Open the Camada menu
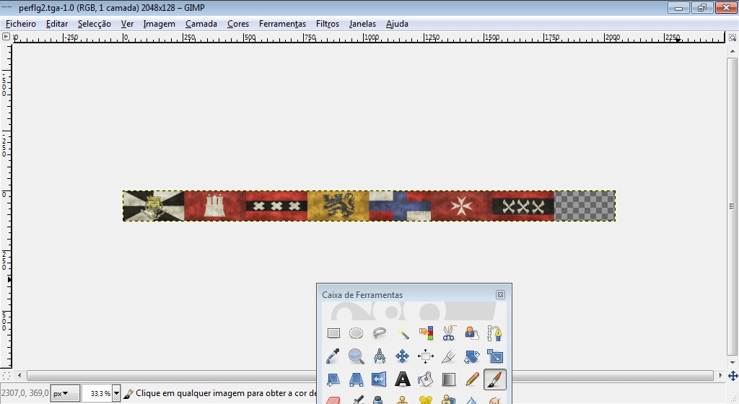 tap(201, 24)
